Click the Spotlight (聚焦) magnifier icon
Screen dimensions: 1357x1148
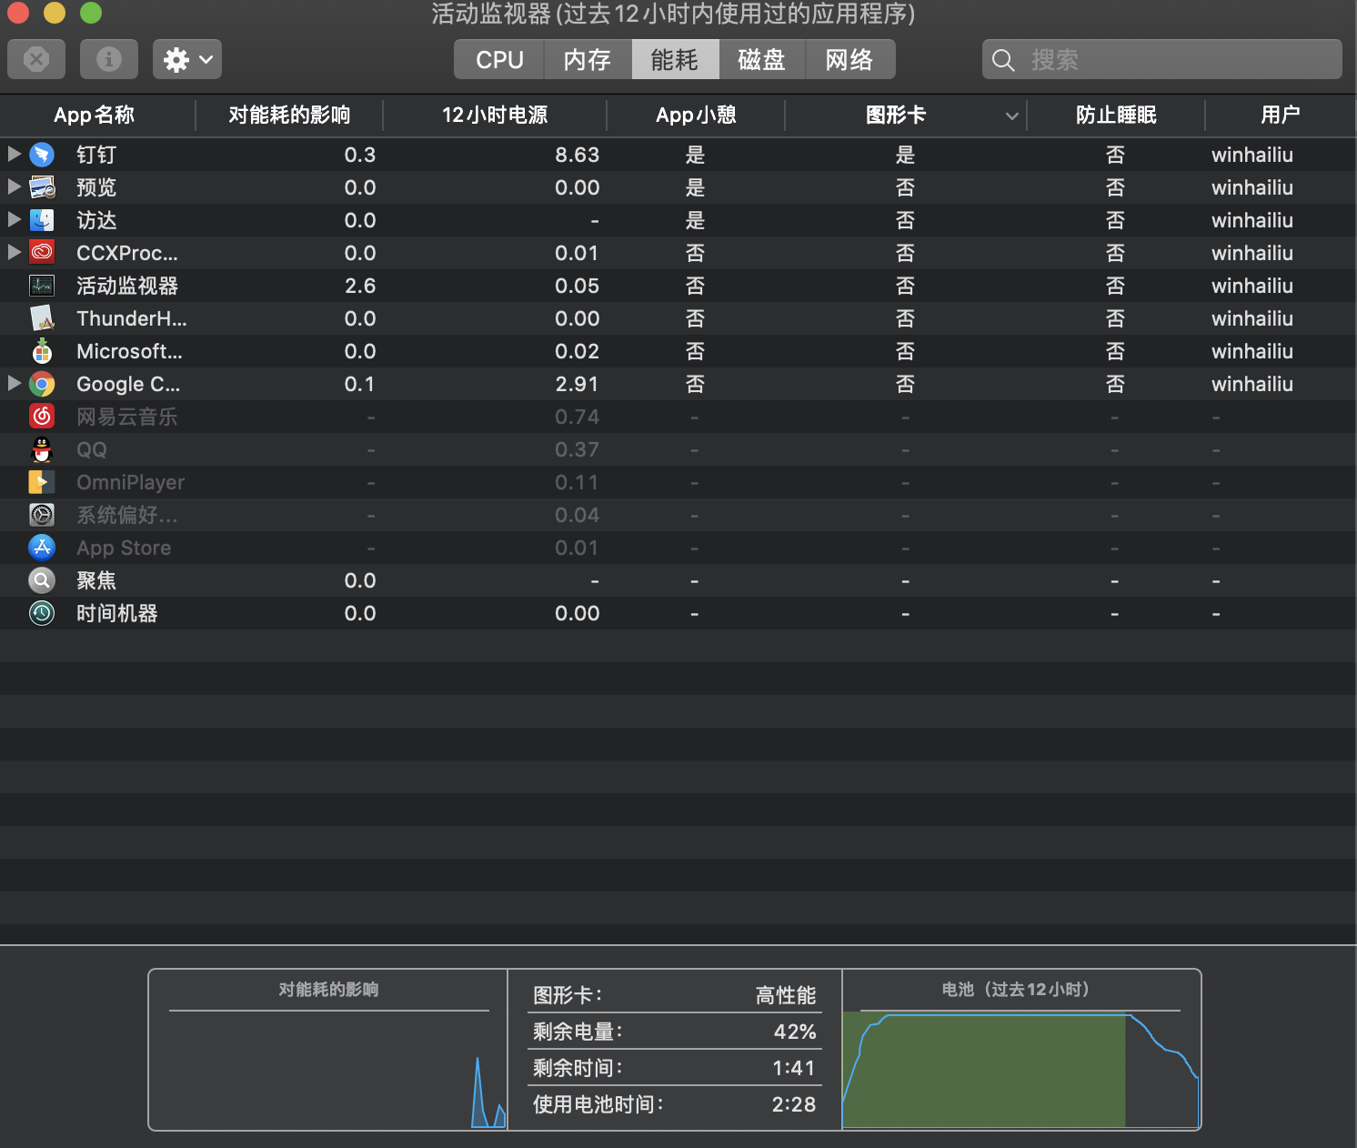tap(42, 580)
